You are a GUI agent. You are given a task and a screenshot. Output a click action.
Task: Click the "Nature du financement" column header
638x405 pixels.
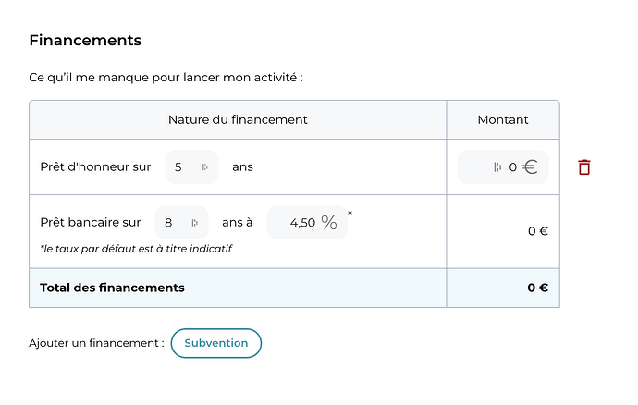238,120
